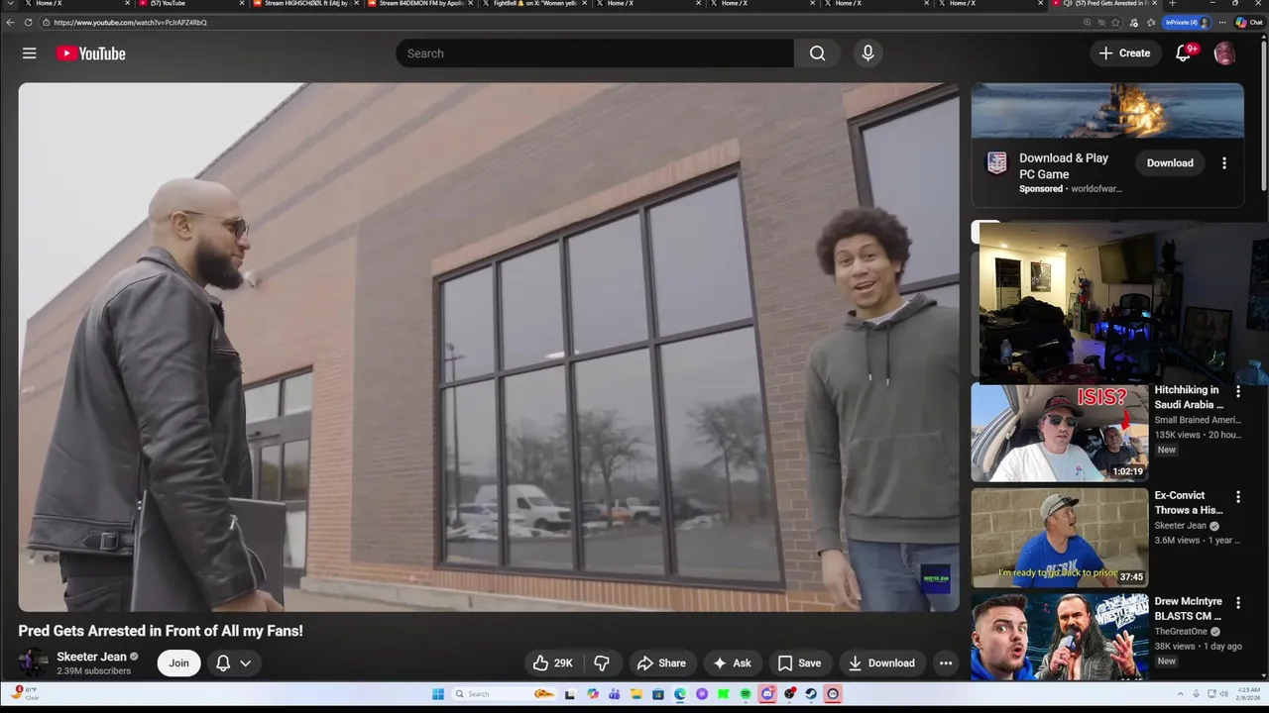Click the magnifier search button

coord(817,53)
